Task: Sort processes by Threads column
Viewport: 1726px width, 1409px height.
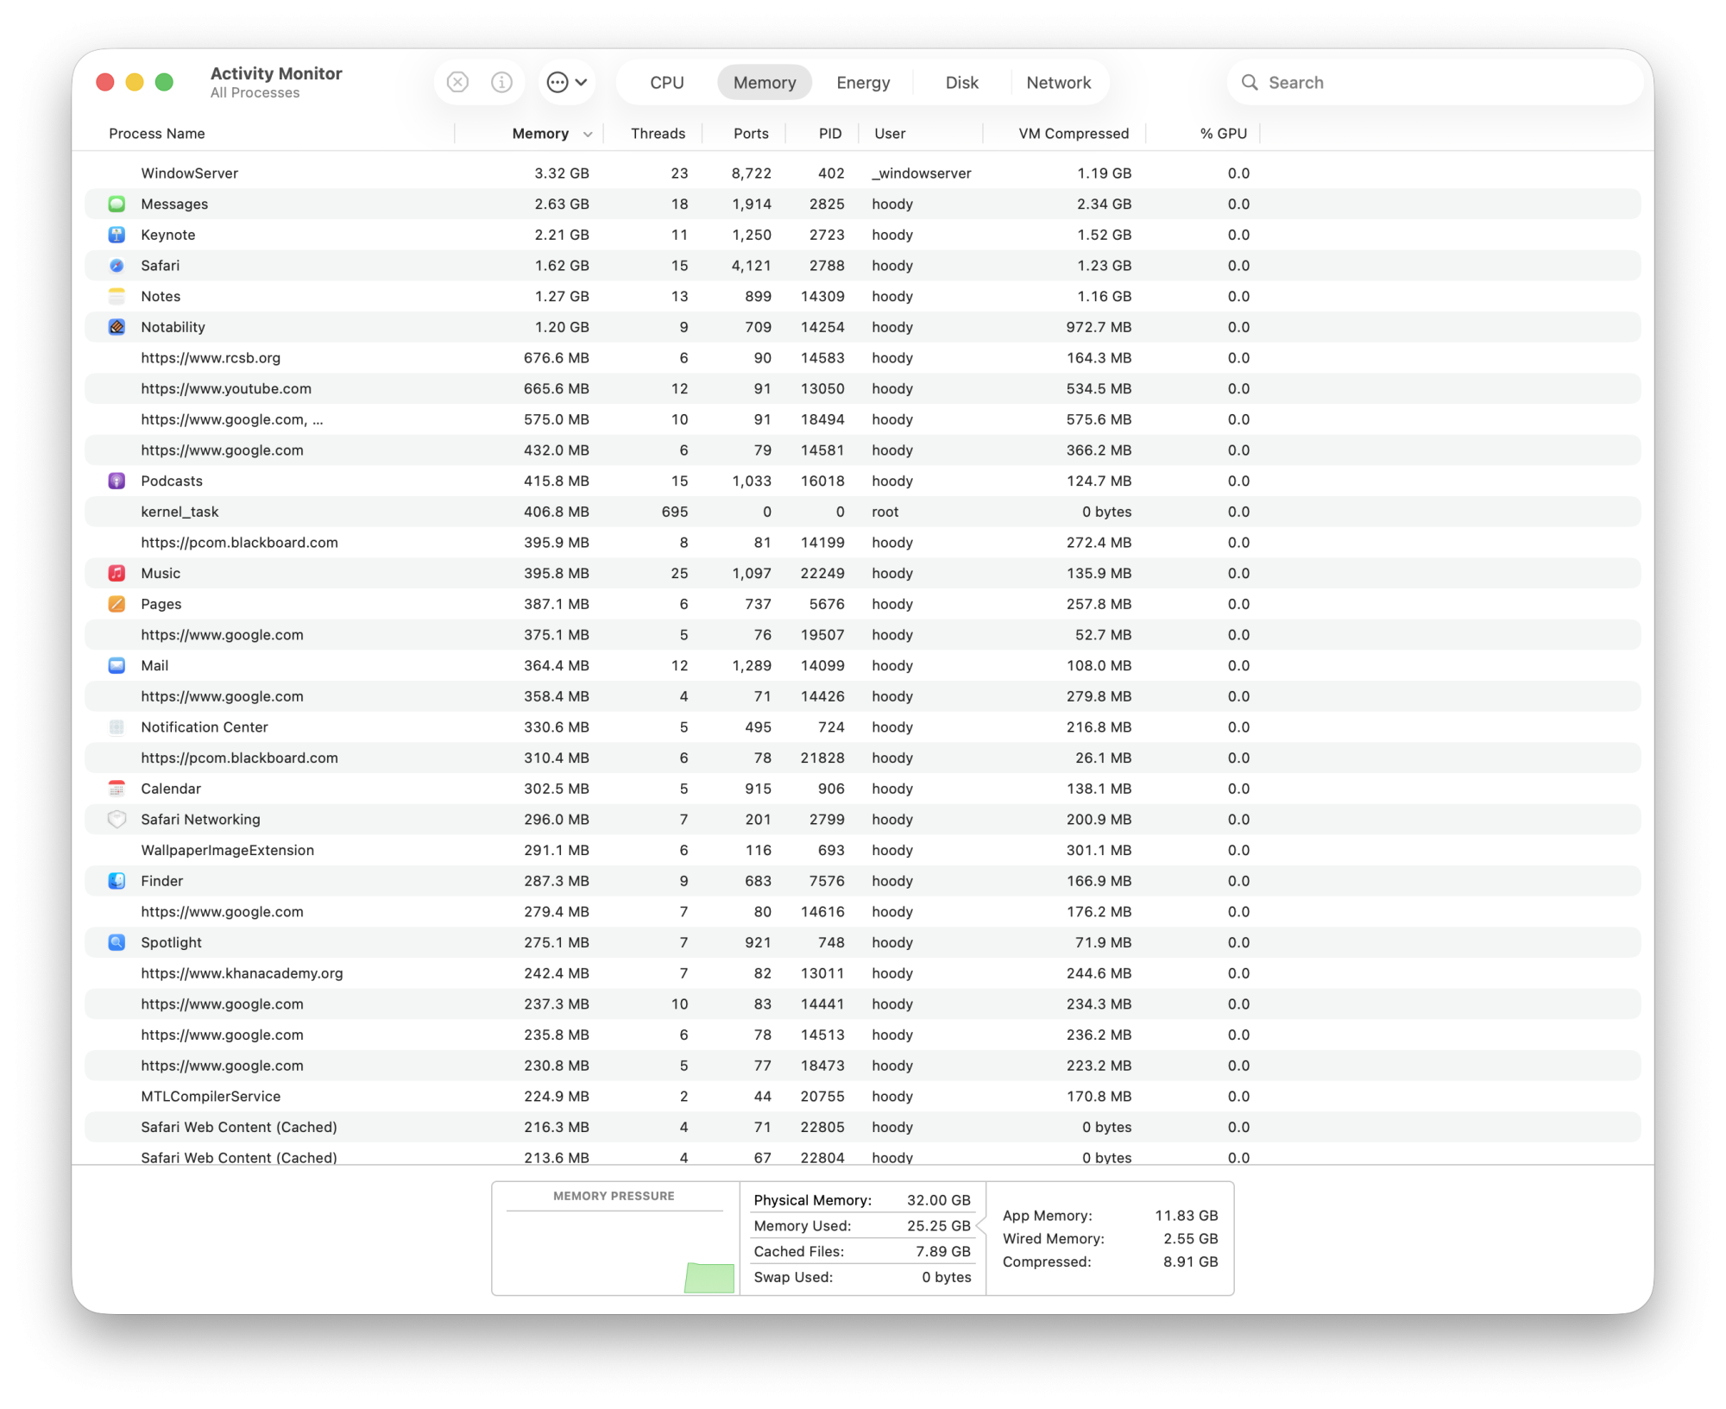Action: click(x=658, y=134)
